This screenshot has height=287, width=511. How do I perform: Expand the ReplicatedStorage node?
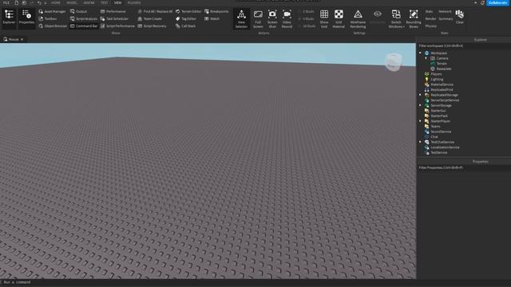point(420,95)
